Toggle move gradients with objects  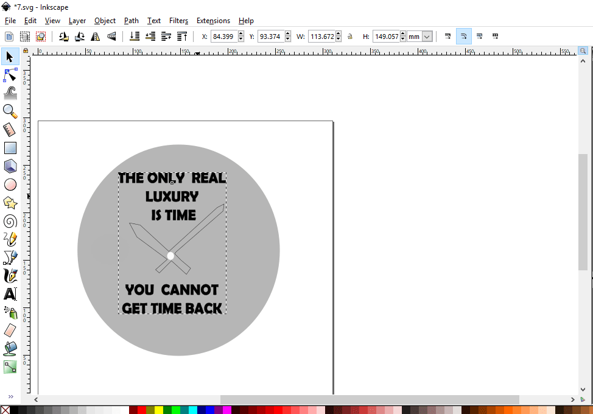coord(480,37)
